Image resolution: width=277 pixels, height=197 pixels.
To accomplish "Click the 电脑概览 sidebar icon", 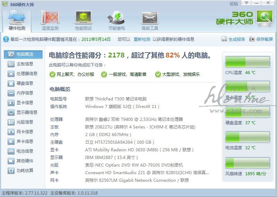I will point(11,54).
